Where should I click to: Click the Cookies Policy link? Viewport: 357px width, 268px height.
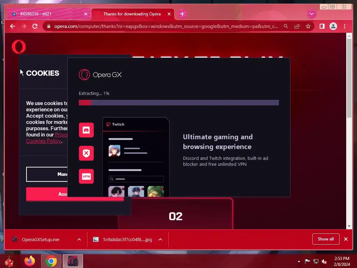44,141
